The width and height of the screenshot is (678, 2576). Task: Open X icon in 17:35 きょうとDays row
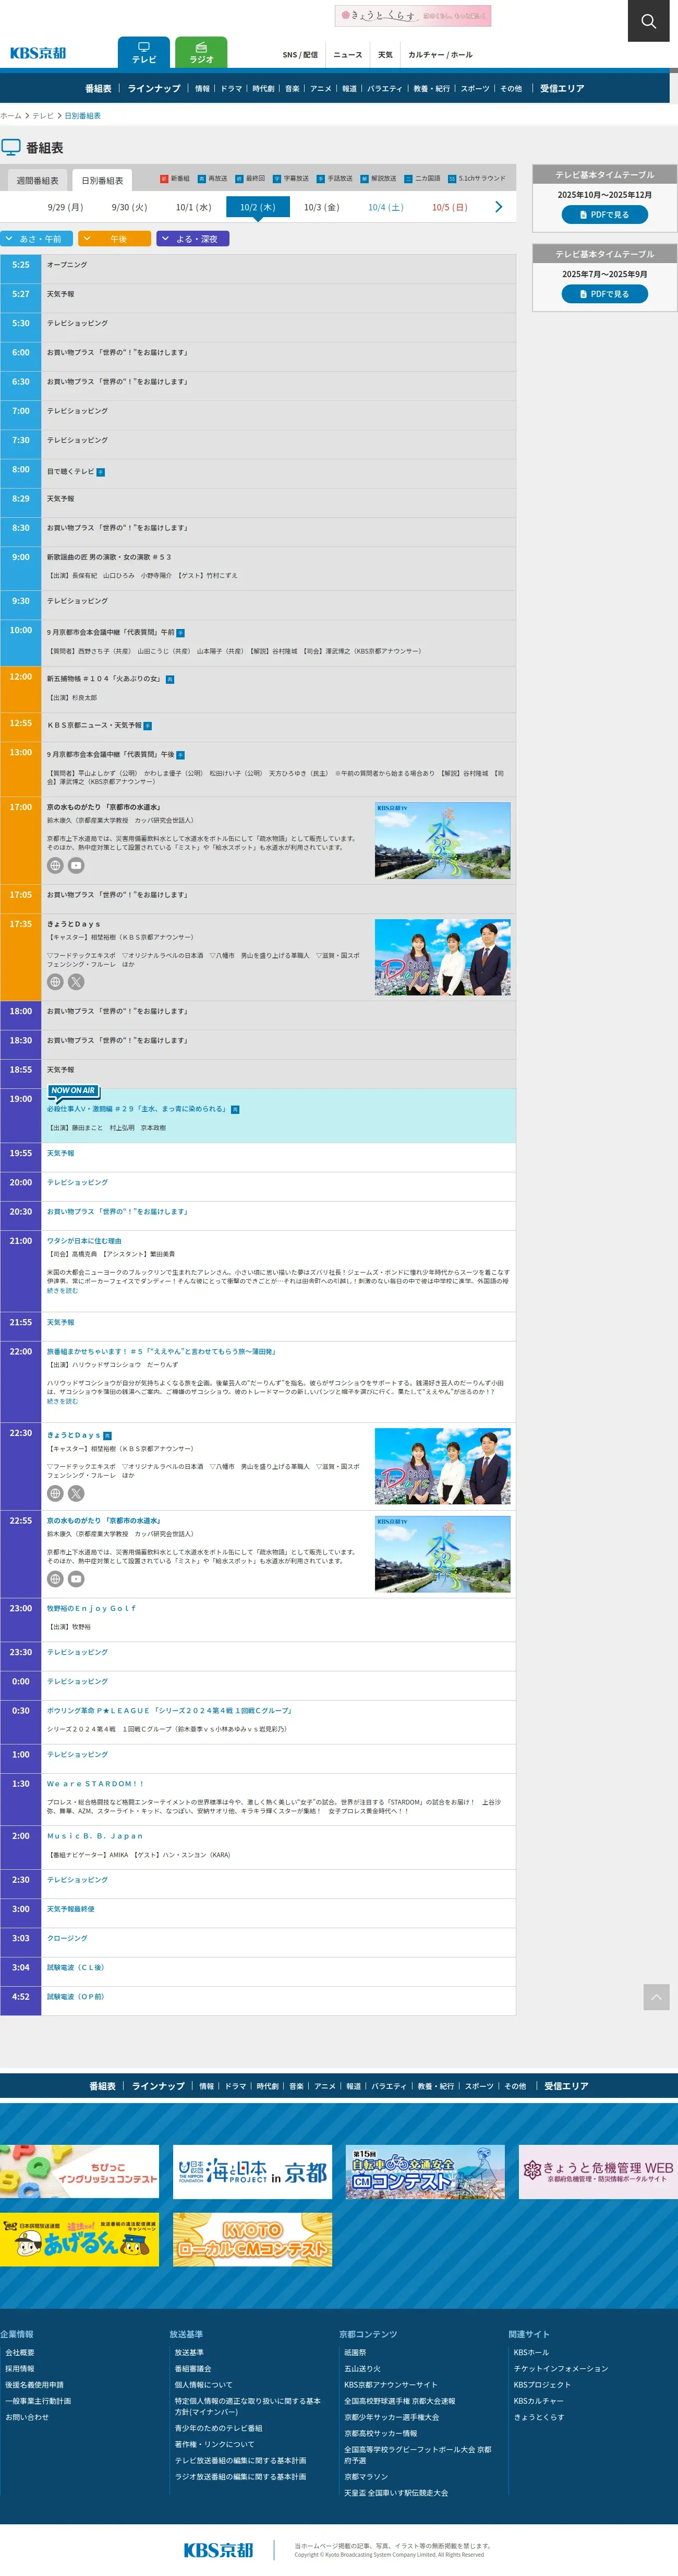coord(76,982)
